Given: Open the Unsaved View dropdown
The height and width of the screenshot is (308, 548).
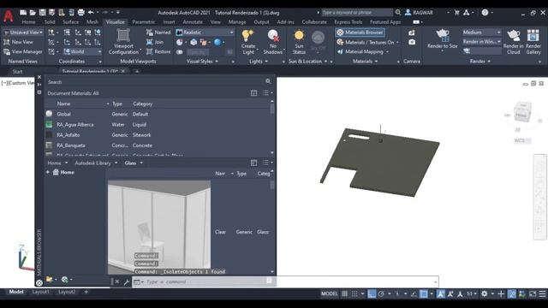Looking at the screenshot, I should pyautogui.click(x=23, y=33).
